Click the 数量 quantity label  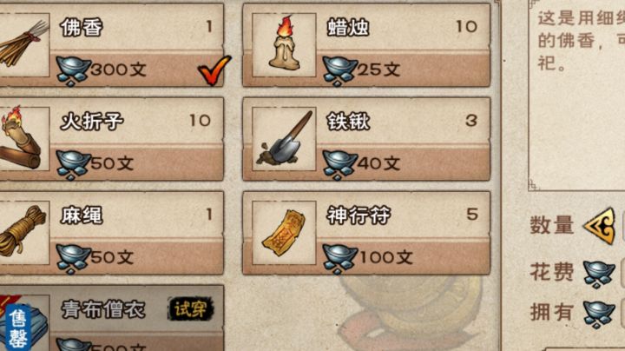552,226
